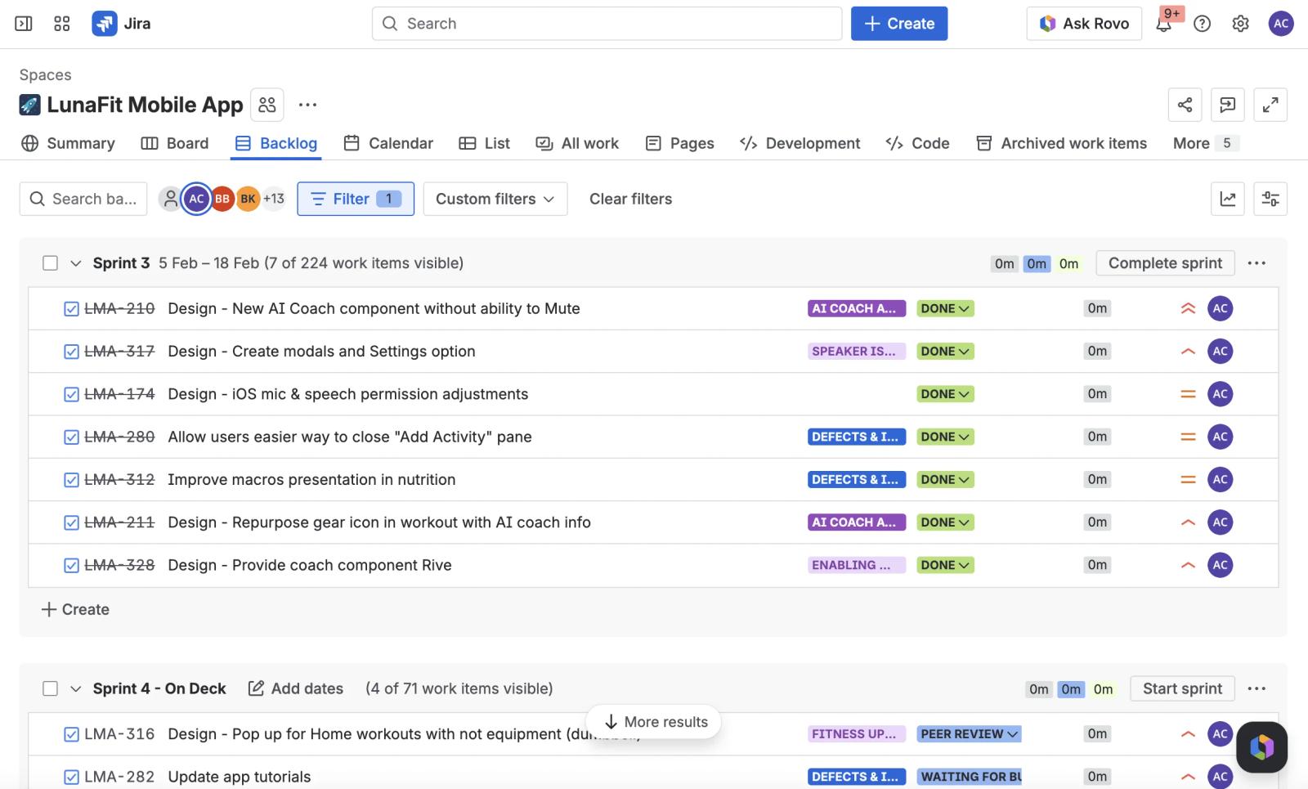This screenshot has height=789, width=1308.
Task: Select the BK assignee filter avatar
Action: click(248, 199)
